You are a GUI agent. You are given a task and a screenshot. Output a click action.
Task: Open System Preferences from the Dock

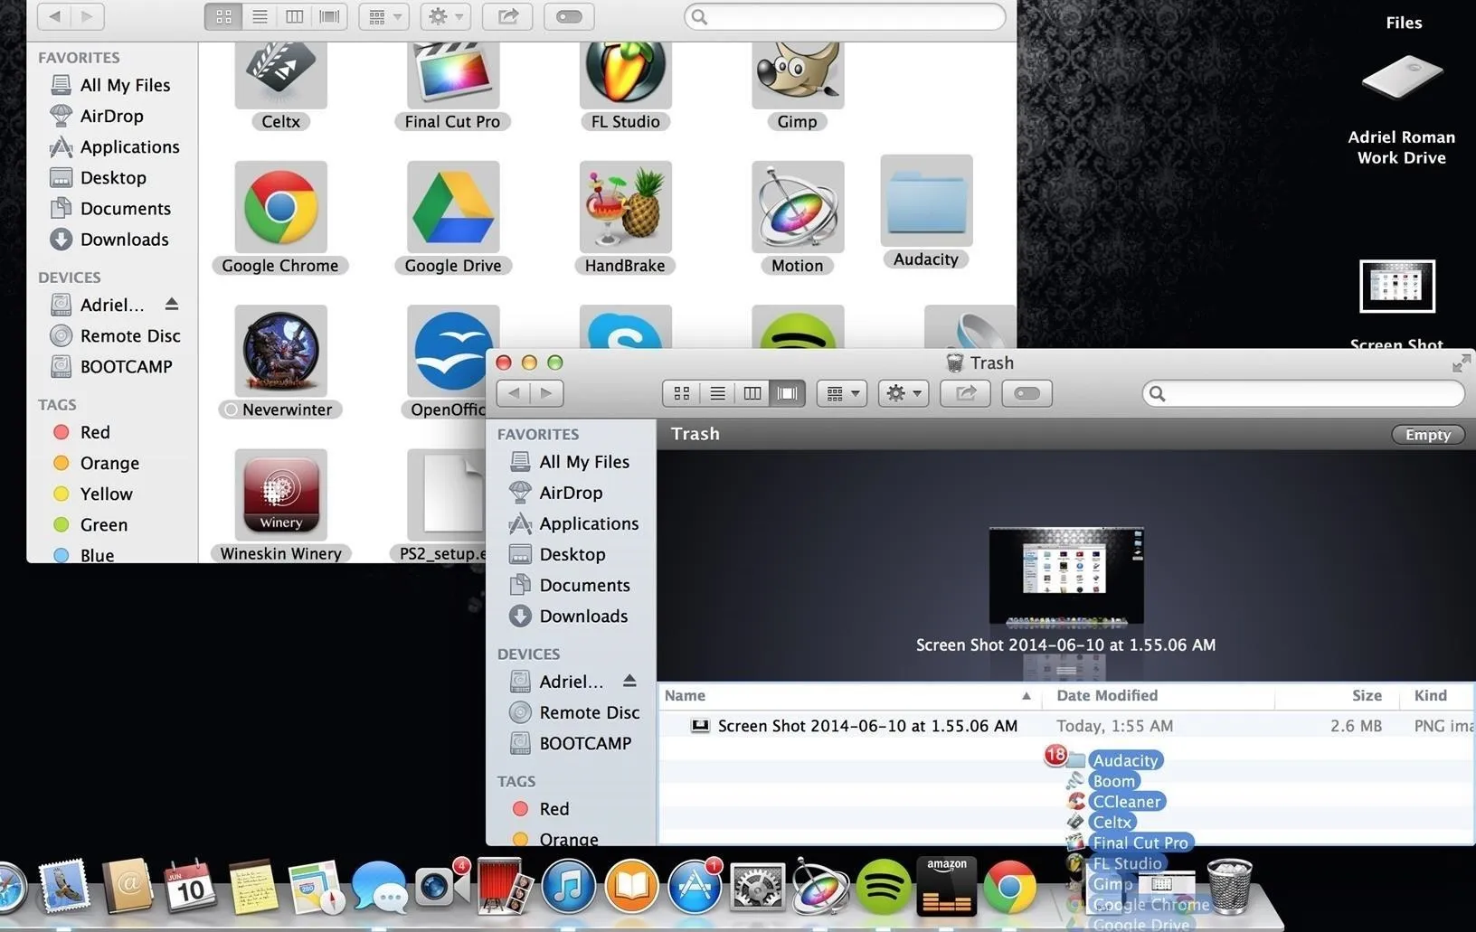click(x=758, y=887)
